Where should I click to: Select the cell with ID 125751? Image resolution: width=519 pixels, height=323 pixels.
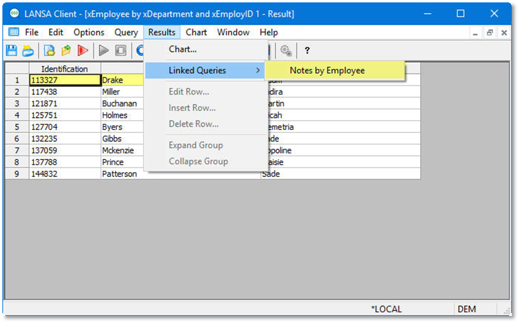coord(65,115)
